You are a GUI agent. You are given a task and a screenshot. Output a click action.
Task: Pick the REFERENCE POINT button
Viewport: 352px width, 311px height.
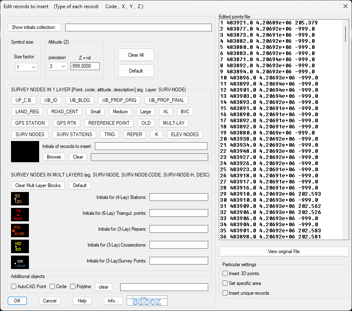[x=109, y=123]
